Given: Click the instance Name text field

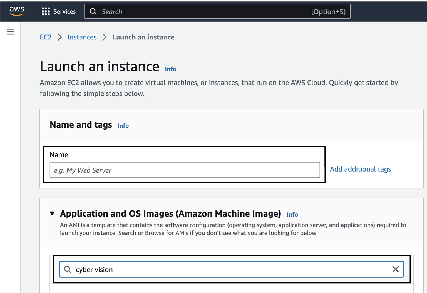Looking at the screenshot, I should 185,170.
